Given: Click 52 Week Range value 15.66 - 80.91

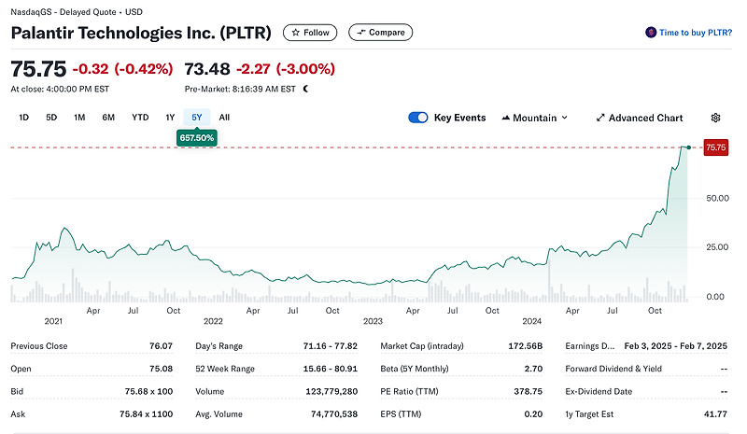Looking at the screenshot, I should tap(331, 369).
